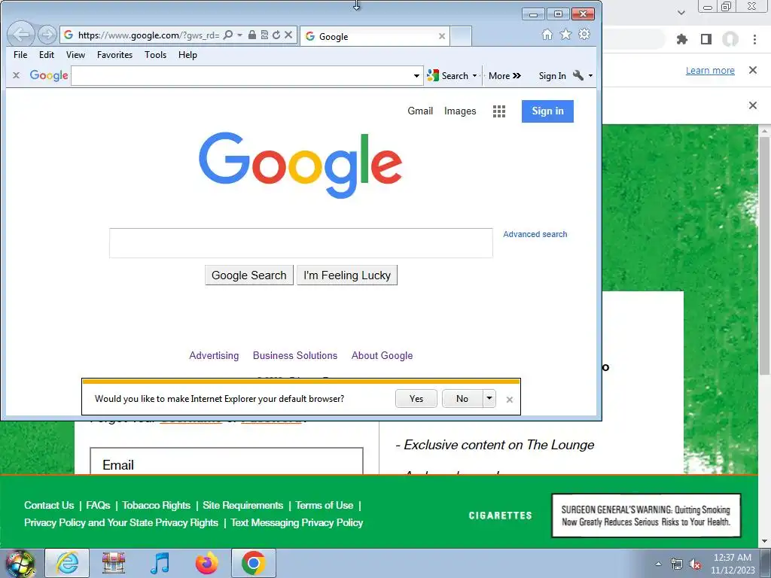The height and width of the screenshot is (578, 771).
Task: Expand Chrome tab search chevron
Action: tap(681, 12)
